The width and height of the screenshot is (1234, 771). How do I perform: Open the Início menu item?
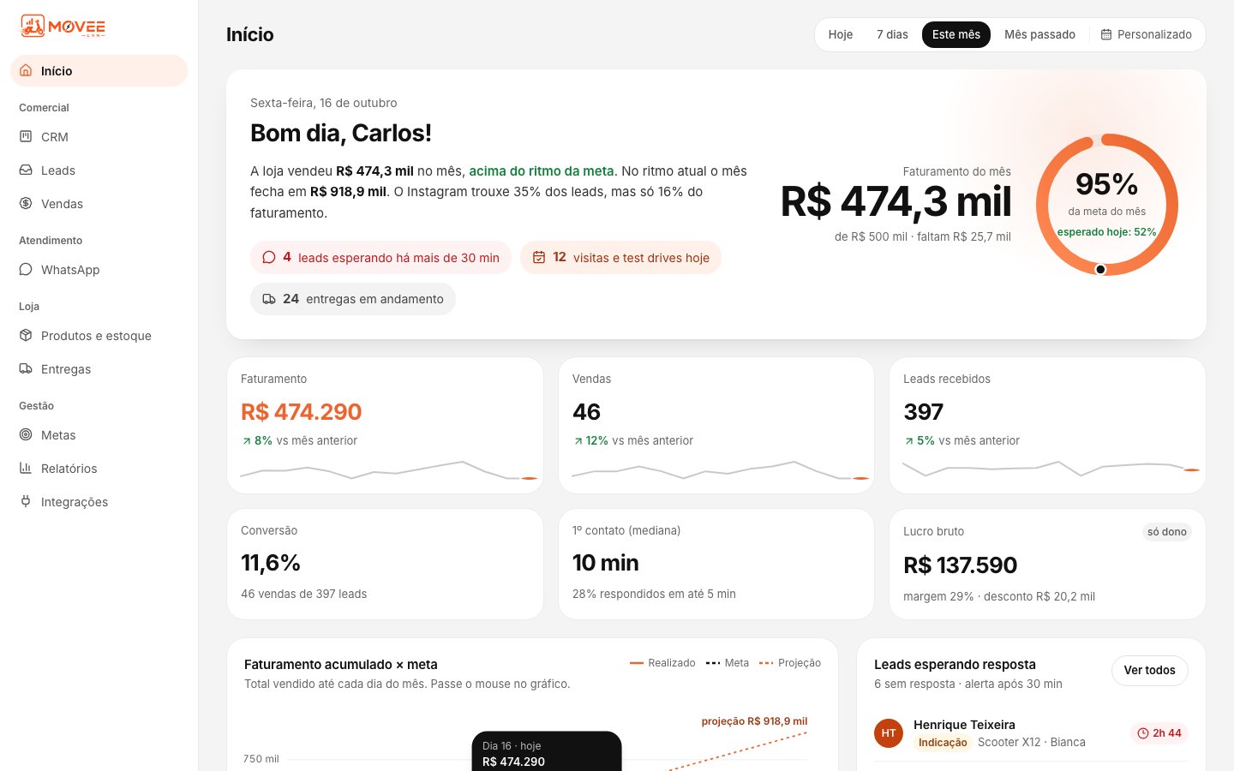pyautogui.click(x=99, y=71)
